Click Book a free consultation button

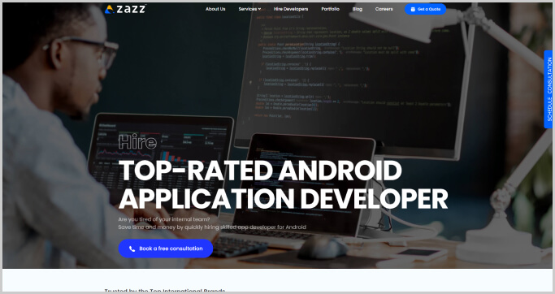pos(165,249)
